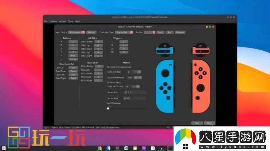
Task: Click the plus stepper for Controller Slot
Action: (139, 72)
